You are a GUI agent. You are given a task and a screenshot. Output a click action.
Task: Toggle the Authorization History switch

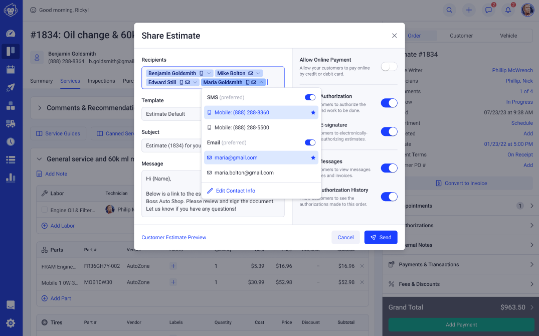tap(389, 197)
